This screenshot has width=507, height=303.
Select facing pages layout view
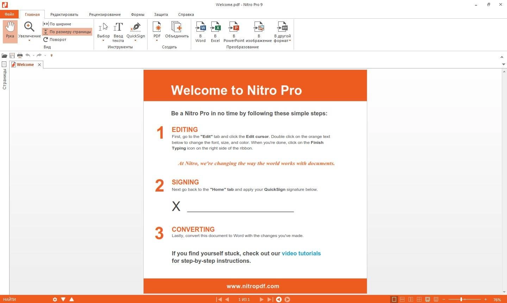pyautogui.click(x=411, y=299)
